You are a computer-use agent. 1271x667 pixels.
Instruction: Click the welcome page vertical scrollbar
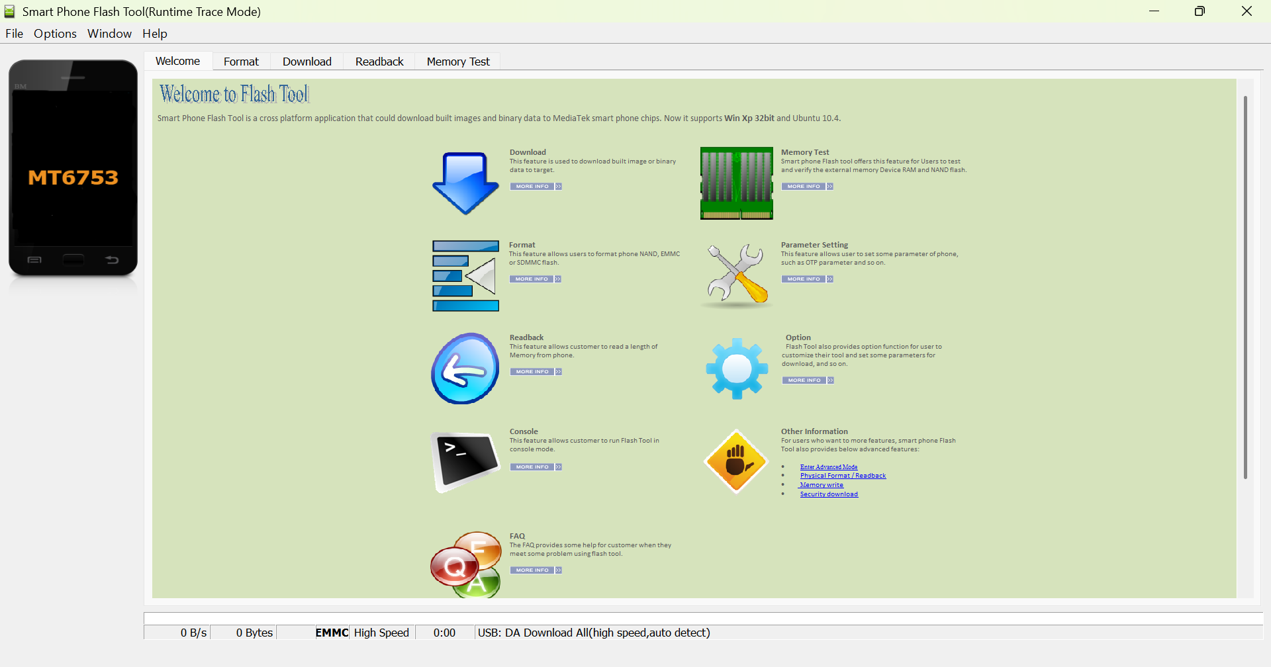[x=1245, y=287]
